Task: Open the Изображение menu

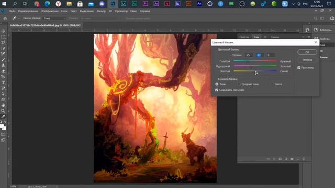Action: (50, 11)
